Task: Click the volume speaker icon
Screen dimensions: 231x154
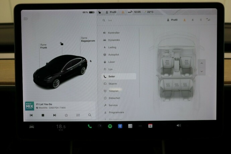Action: click(178, 126)
